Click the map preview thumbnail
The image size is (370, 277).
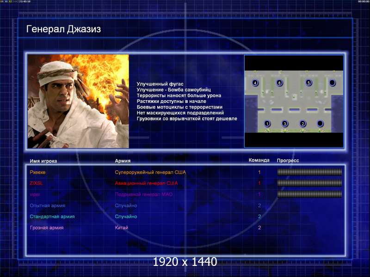(294, 101)
